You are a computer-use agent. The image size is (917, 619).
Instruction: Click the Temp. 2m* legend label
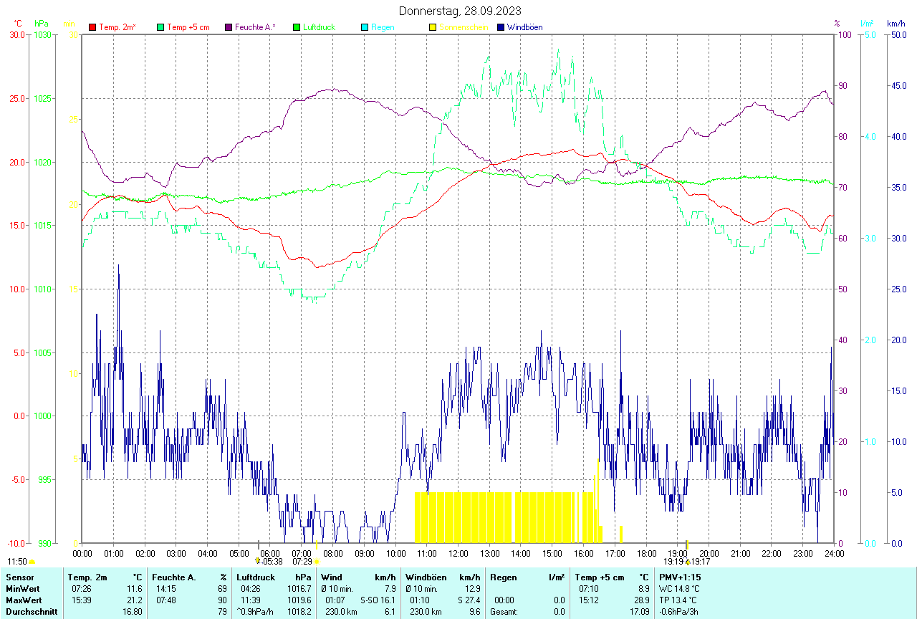tap(117, 27)
